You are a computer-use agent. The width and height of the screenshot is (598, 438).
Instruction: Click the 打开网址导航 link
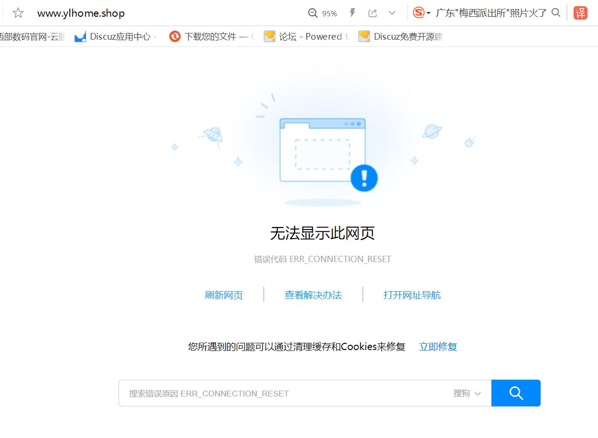(412, 295)
